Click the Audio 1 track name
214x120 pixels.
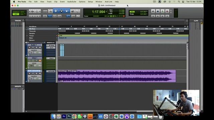(x=34, y=45)
